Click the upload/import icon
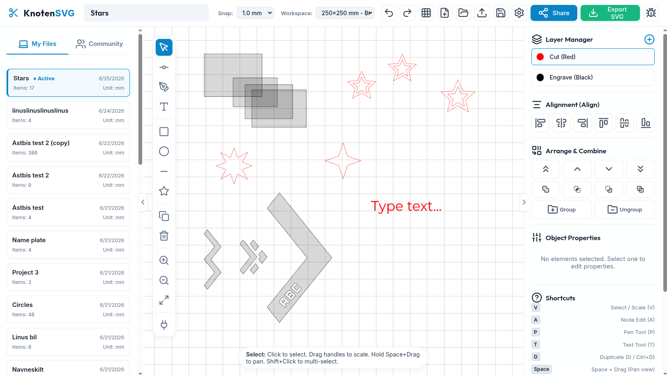667x377 pixels. (x=482, y=13)
